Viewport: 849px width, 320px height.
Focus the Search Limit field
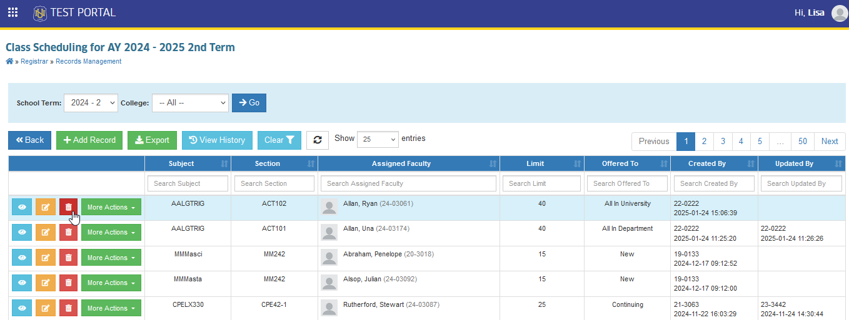pos(542,183)
